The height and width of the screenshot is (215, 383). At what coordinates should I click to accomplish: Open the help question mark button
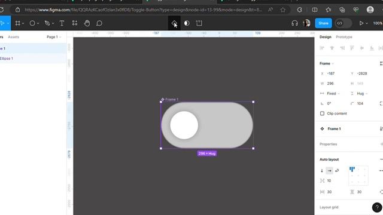click(377, 207)
